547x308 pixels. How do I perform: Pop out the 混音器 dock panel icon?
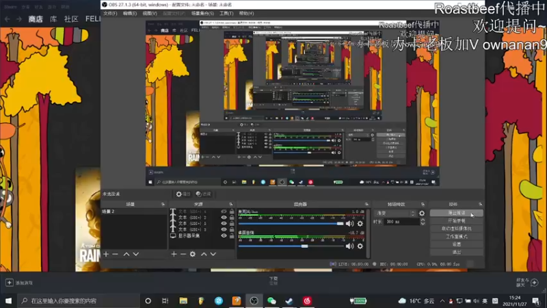click(x=366, y=204)
